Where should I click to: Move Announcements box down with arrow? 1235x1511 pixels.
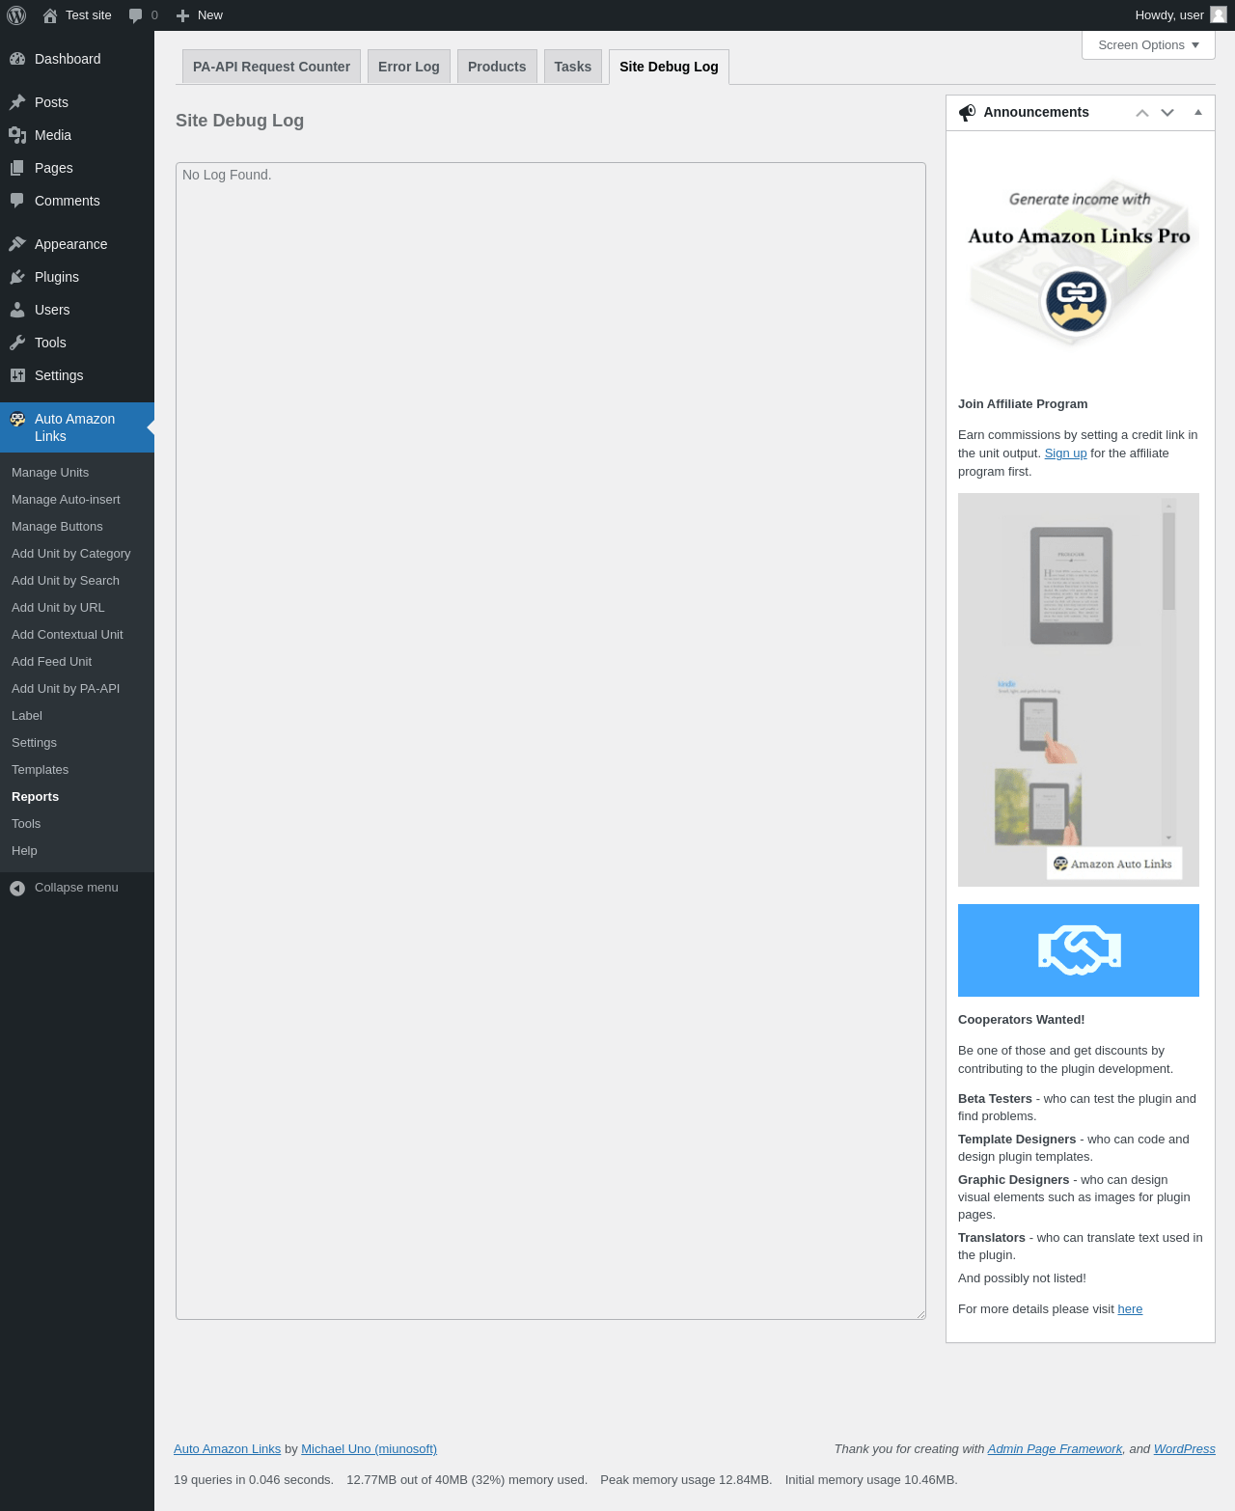click(1167, 113)
